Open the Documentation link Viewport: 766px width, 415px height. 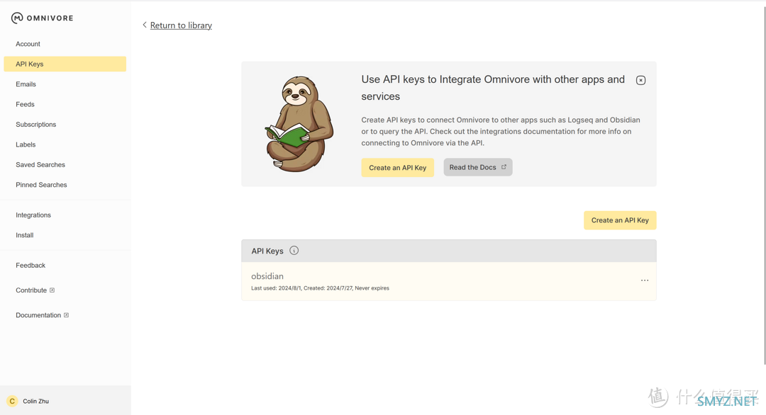click(38, 315)
